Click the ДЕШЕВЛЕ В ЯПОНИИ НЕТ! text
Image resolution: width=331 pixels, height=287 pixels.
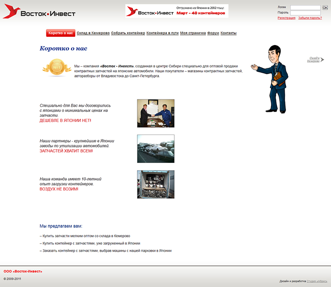tap(65, 121)
